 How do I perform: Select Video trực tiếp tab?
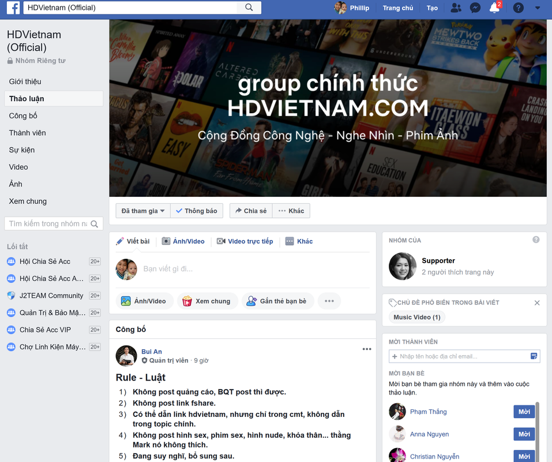(x=245, y=241)
